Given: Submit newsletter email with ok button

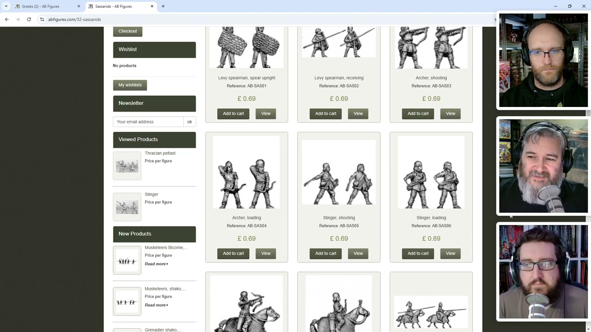Looking at the screenshot, I should point(189,122).
